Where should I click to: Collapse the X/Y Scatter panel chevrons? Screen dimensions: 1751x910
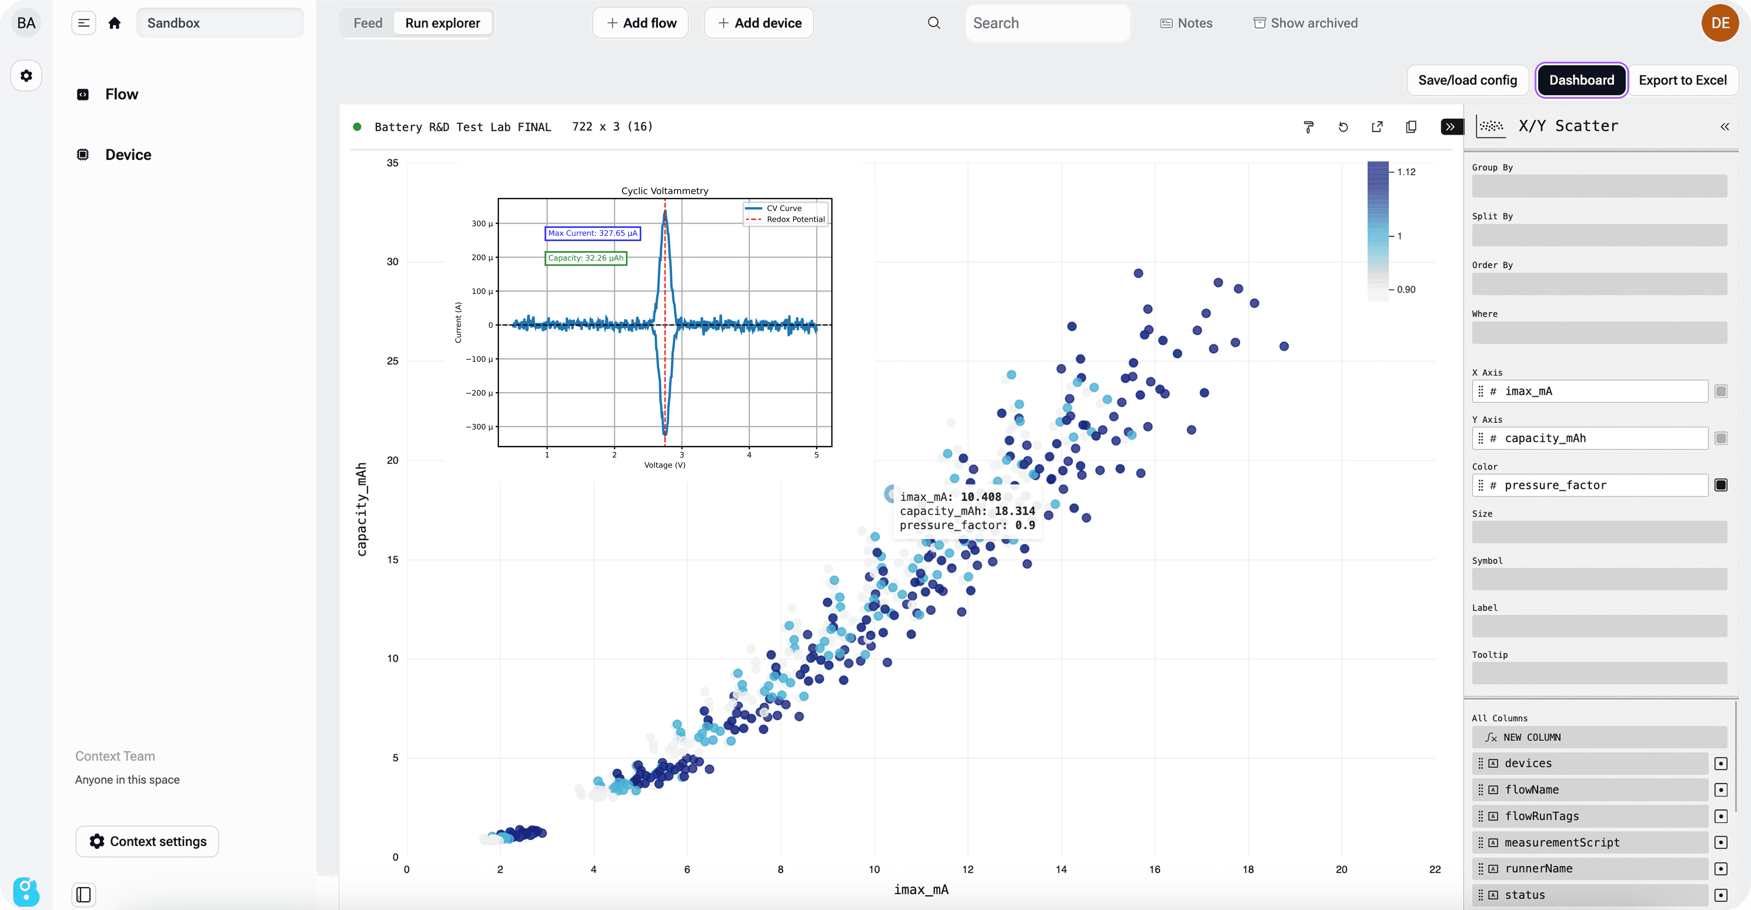1725,127
